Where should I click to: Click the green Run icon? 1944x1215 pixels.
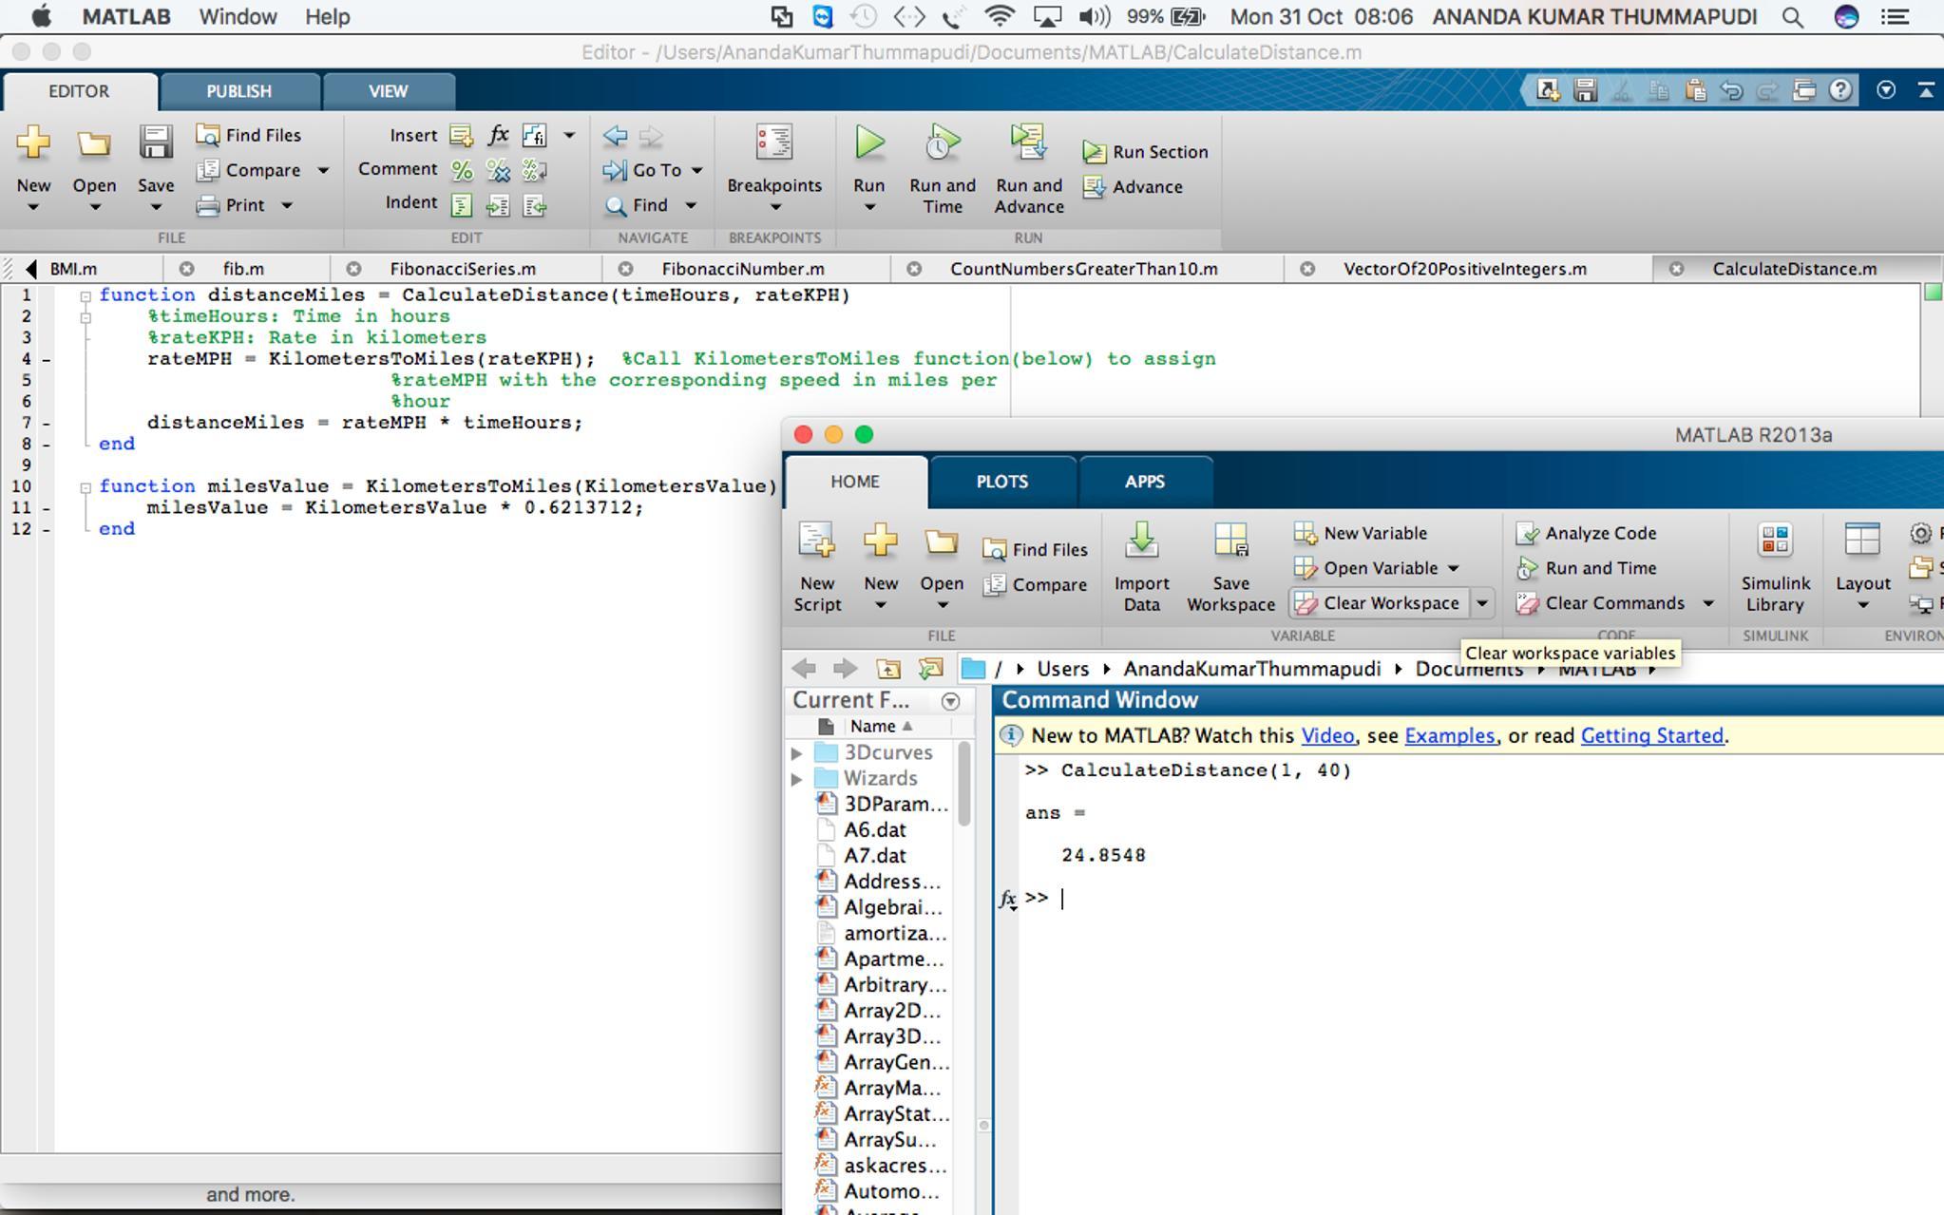click(x=868, y=143)
